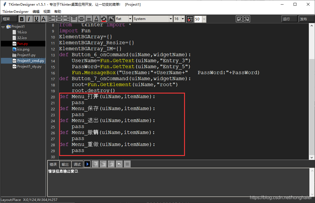This screenshot has width=315, height=203.
Task: Click the 错误信息输出窗口 text in output pane
Action: (x=63, y=171)
